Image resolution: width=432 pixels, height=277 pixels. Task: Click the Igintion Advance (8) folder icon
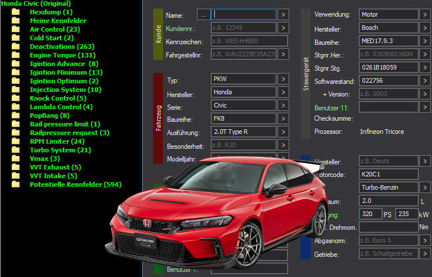[16, 63]
